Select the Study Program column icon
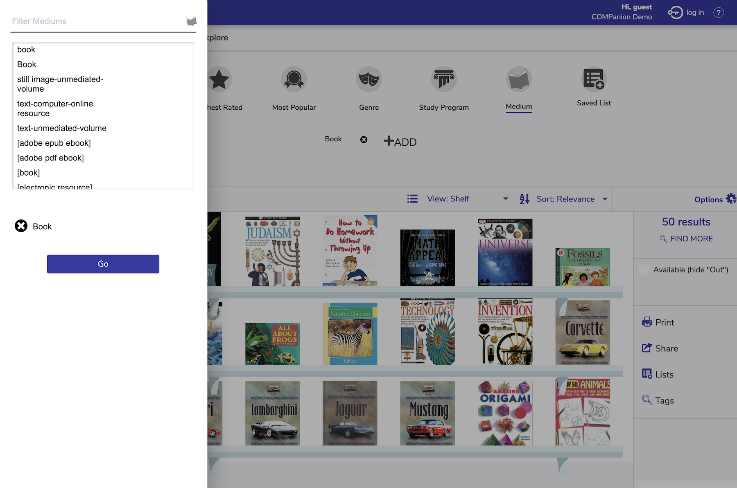 click(x=443, y=79)
